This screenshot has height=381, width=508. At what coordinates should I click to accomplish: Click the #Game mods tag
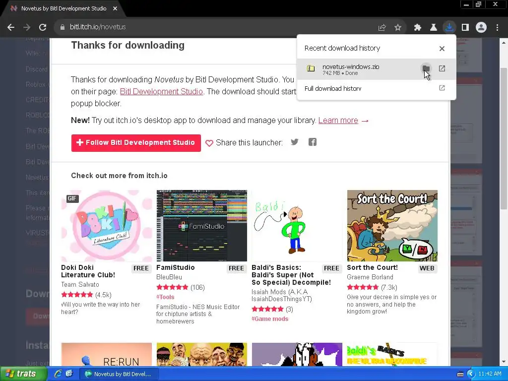(270, 319)
